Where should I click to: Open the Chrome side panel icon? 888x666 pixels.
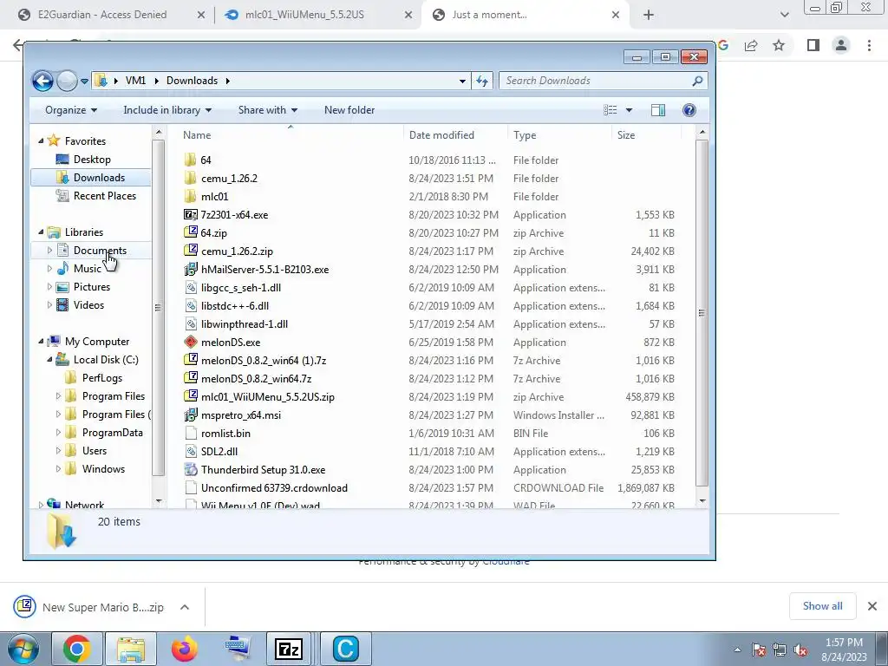(x=813, y=45)
